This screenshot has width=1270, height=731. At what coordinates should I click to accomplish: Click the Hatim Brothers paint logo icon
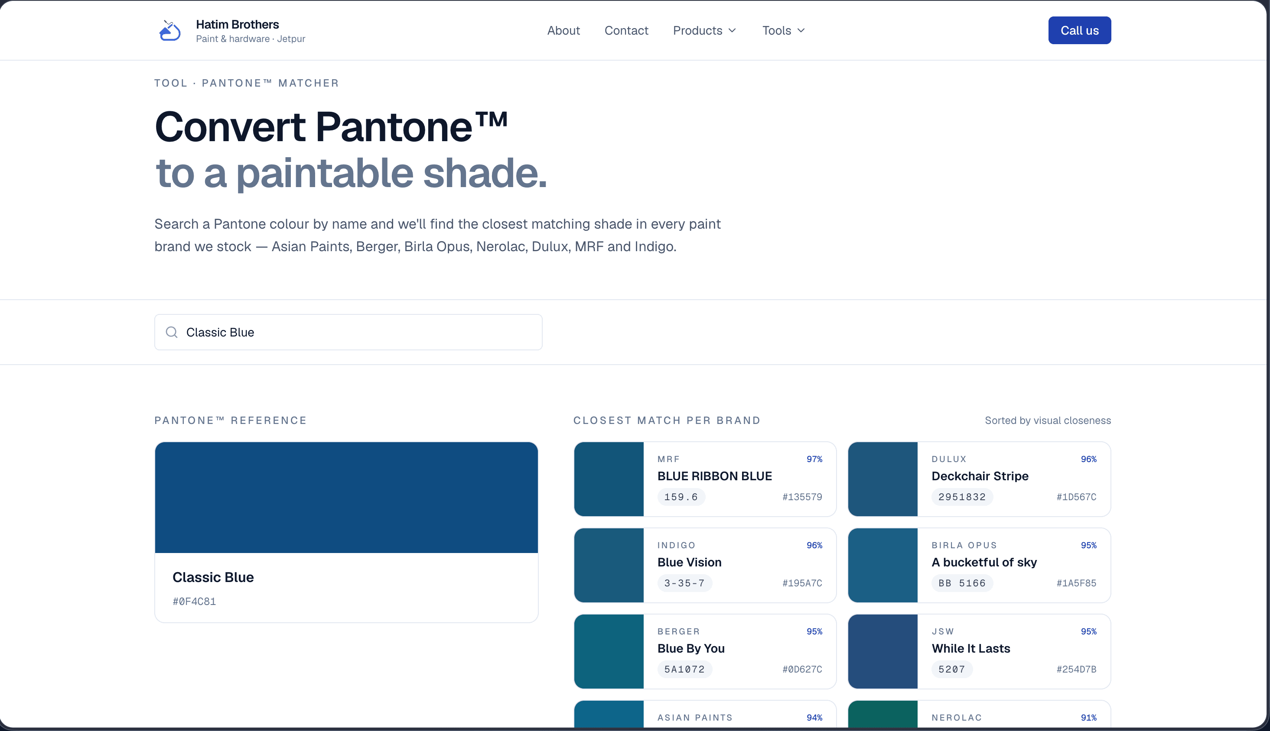(170, 31)
